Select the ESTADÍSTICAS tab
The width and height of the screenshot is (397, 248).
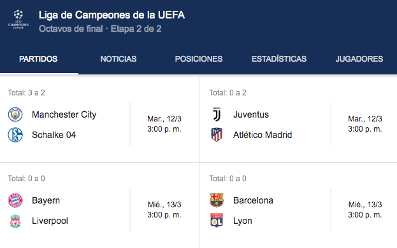279,59
